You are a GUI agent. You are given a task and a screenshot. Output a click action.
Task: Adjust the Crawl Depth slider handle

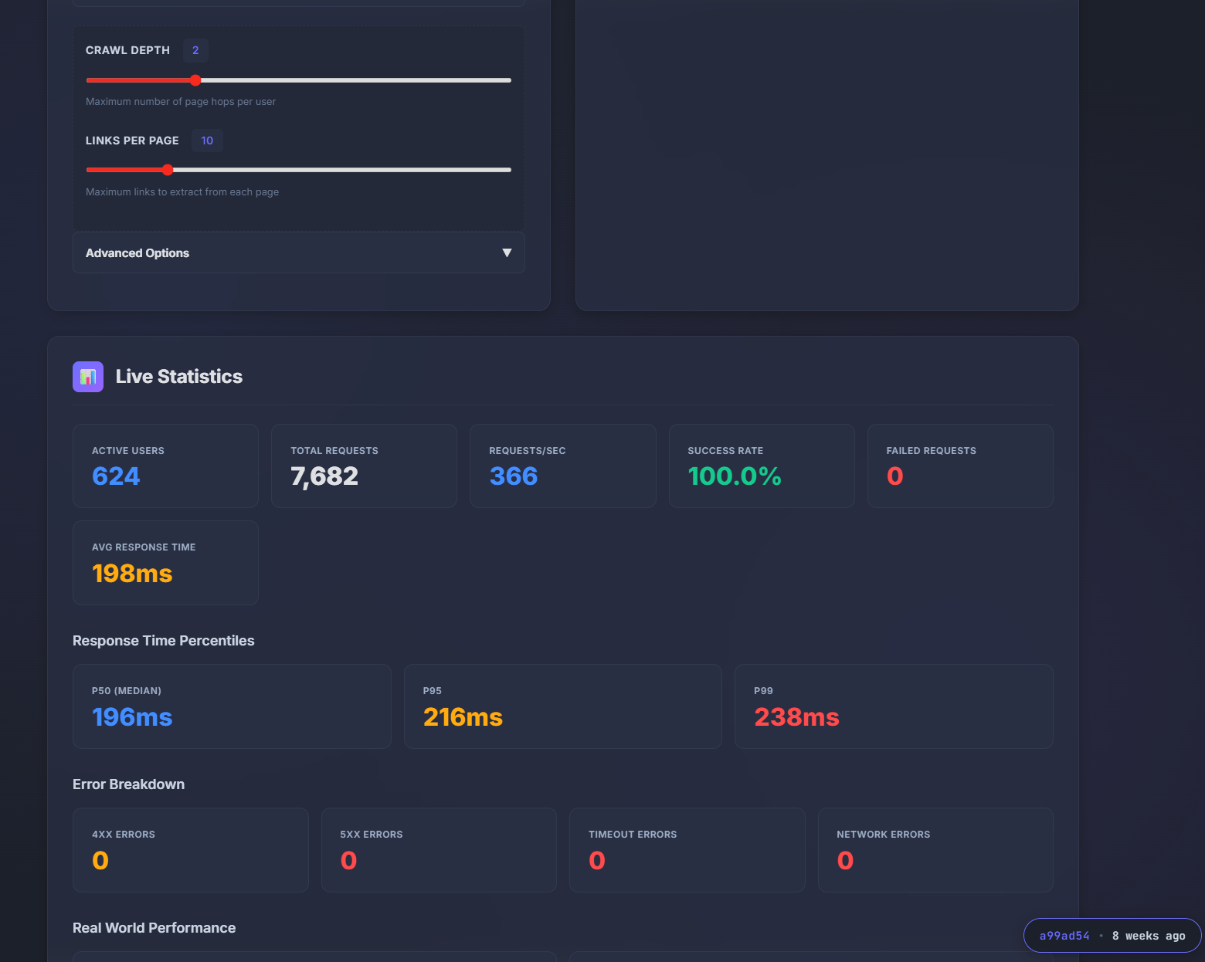[x=195, y=80]
